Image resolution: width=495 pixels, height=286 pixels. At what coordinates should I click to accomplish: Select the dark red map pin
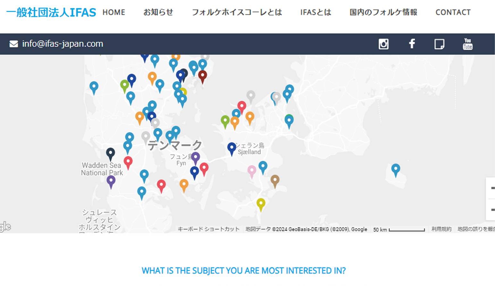202,76
